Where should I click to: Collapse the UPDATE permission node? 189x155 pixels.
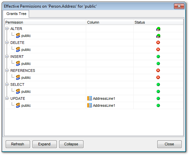point(7,98)
